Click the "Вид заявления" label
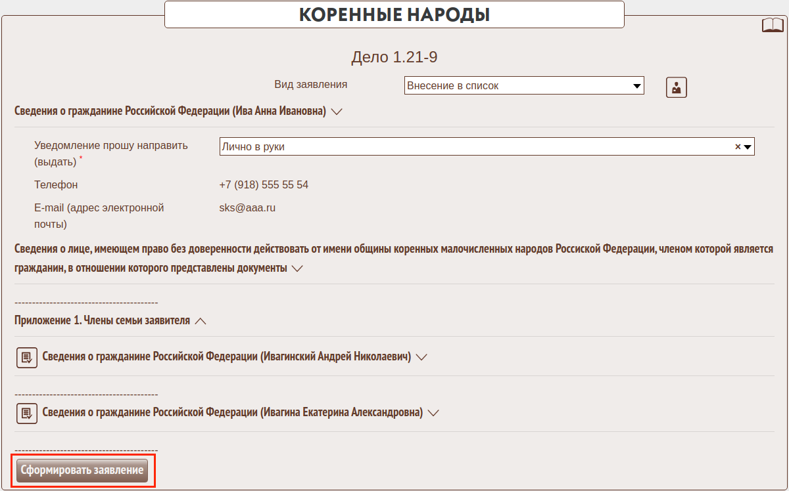 coord(310,85)
